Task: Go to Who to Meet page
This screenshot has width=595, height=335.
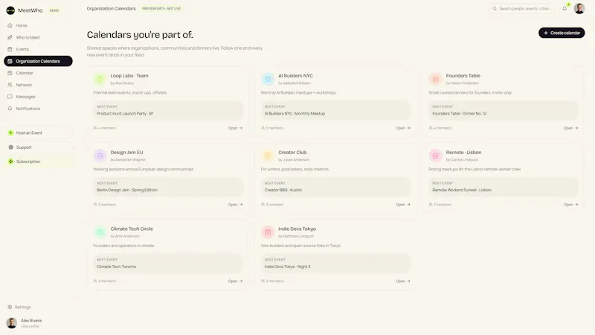Action: click(x=38, y=37)
